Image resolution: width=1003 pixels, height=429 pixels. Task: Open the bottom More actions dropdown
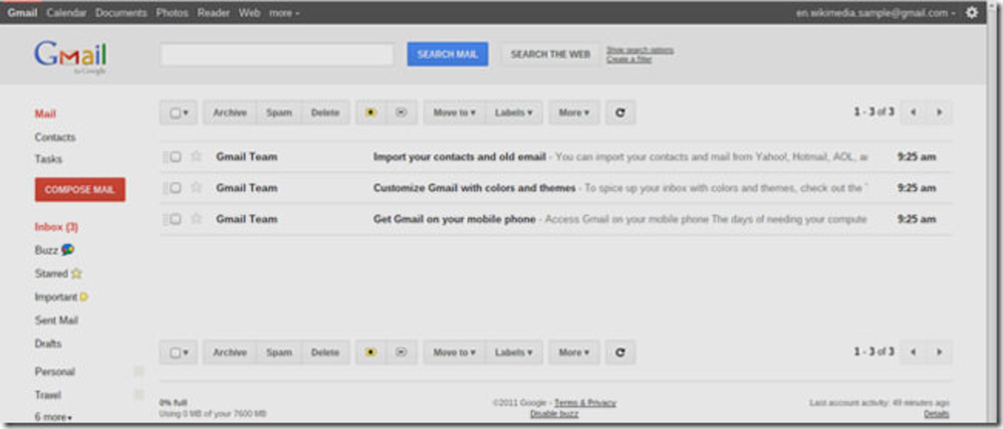coord(574,352)
